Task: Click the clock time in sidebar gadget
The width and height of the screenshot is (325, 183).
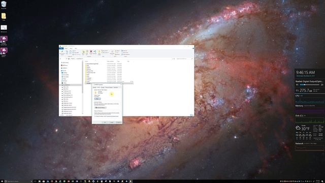Action: [305, 72]
